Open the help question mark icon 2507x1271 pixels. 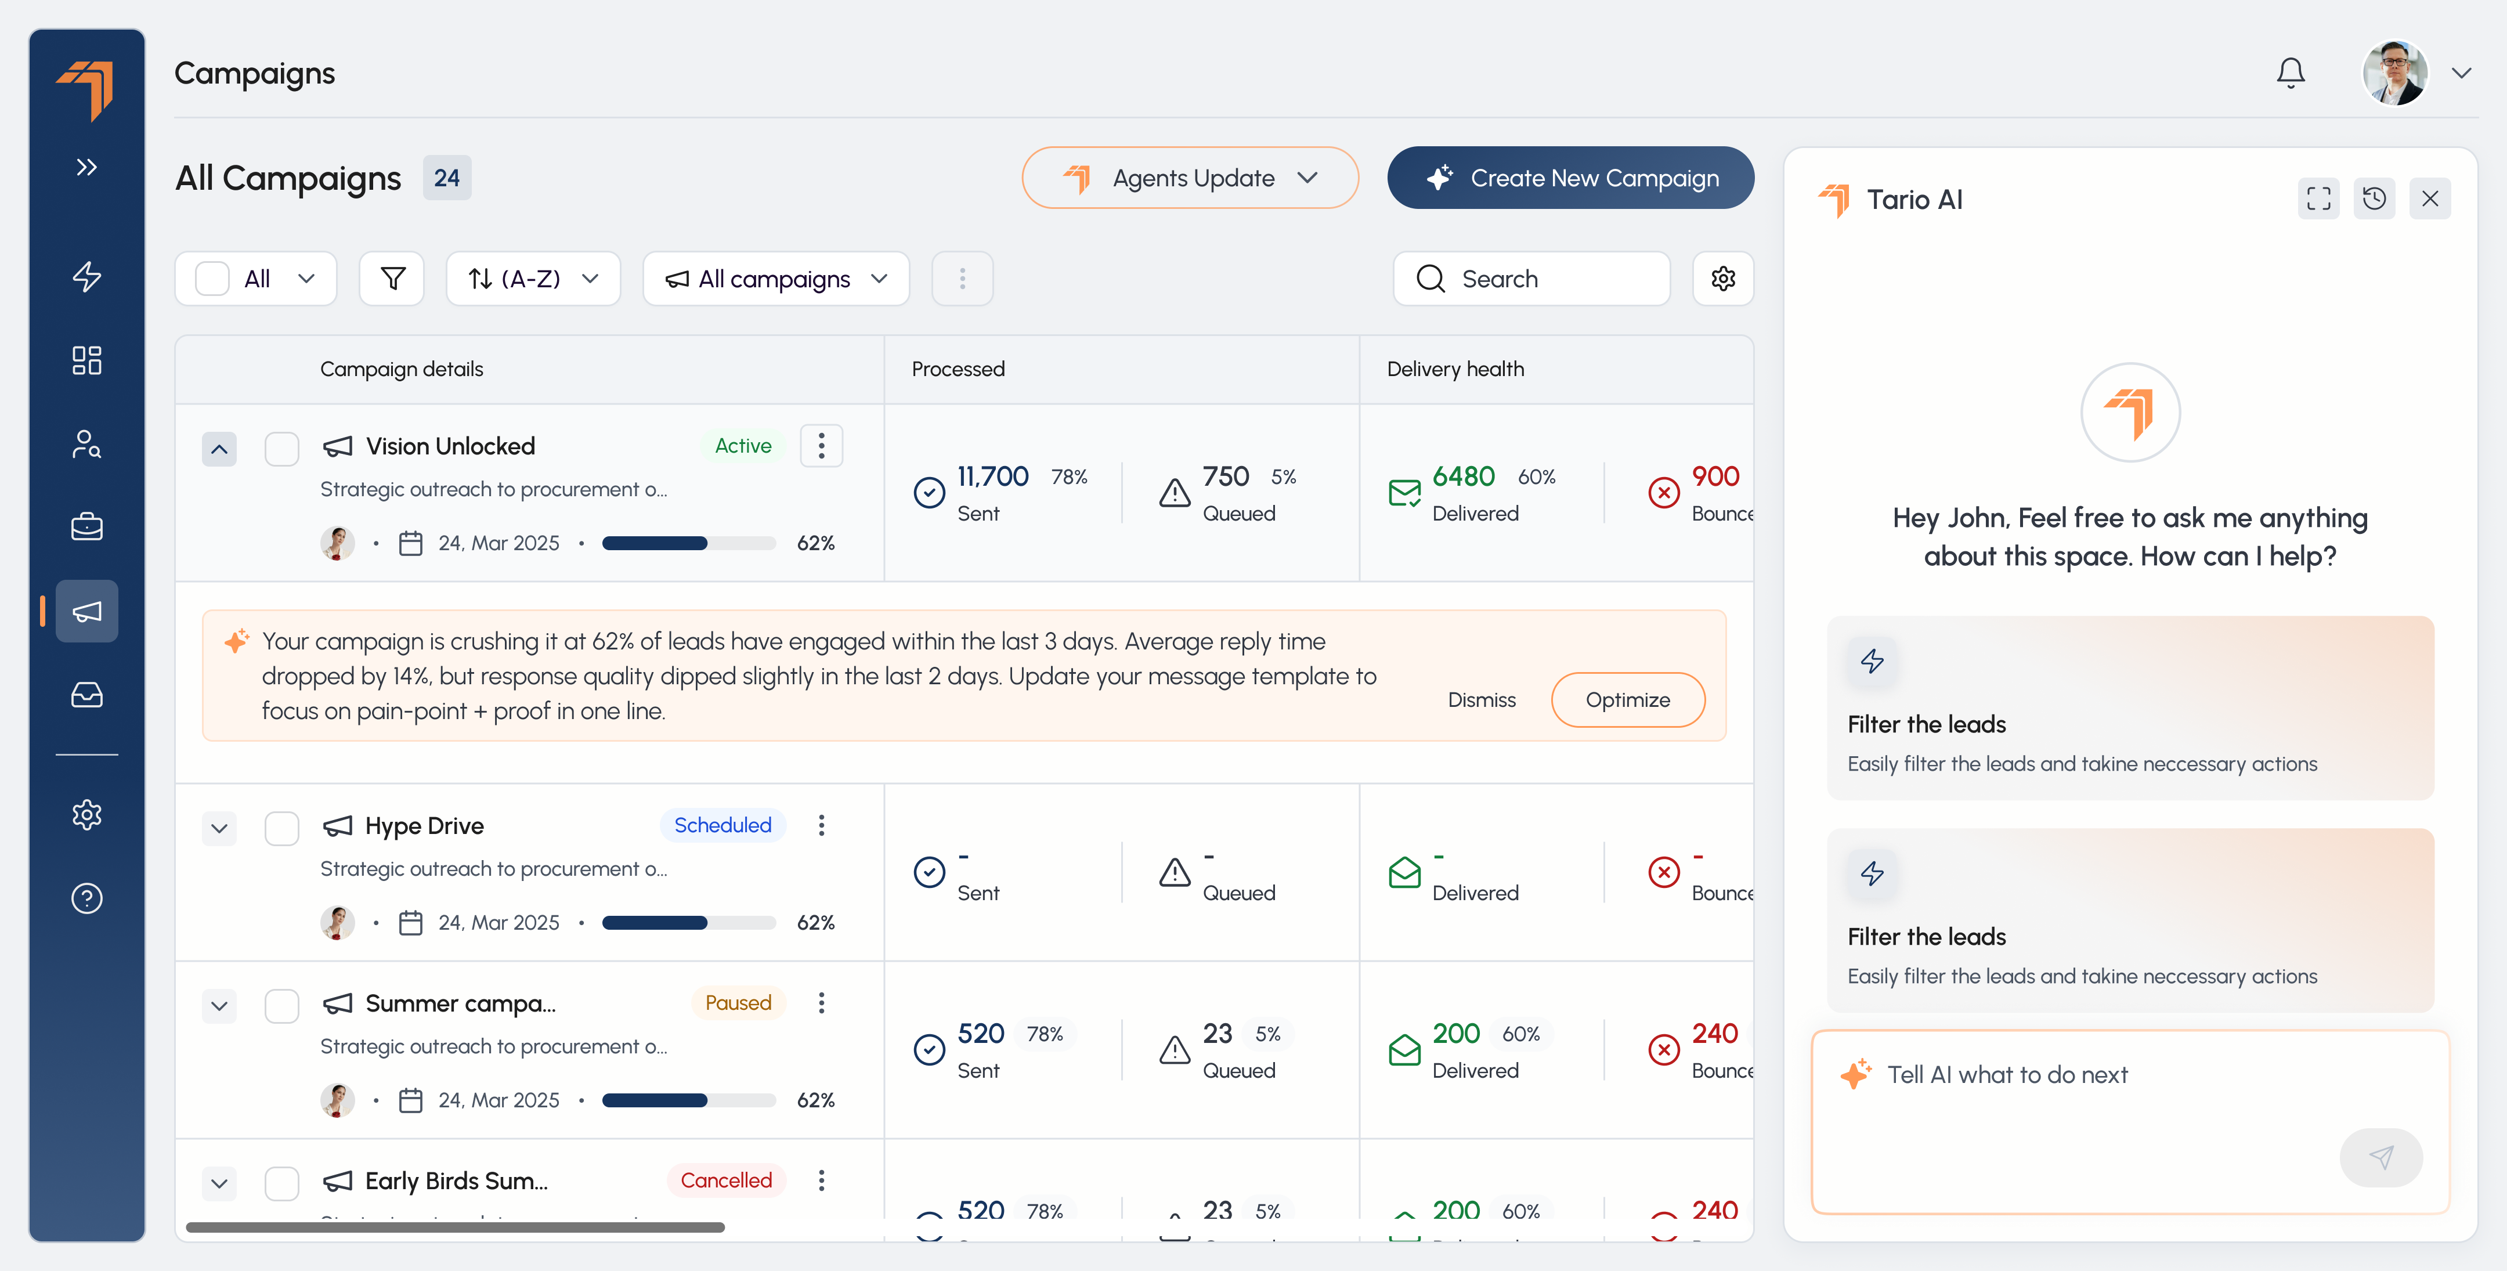coord(86,898)
